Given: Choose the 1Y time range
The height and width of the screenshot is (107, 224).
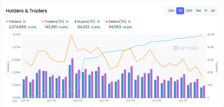Looking at the screenshot, I should 206,11.
